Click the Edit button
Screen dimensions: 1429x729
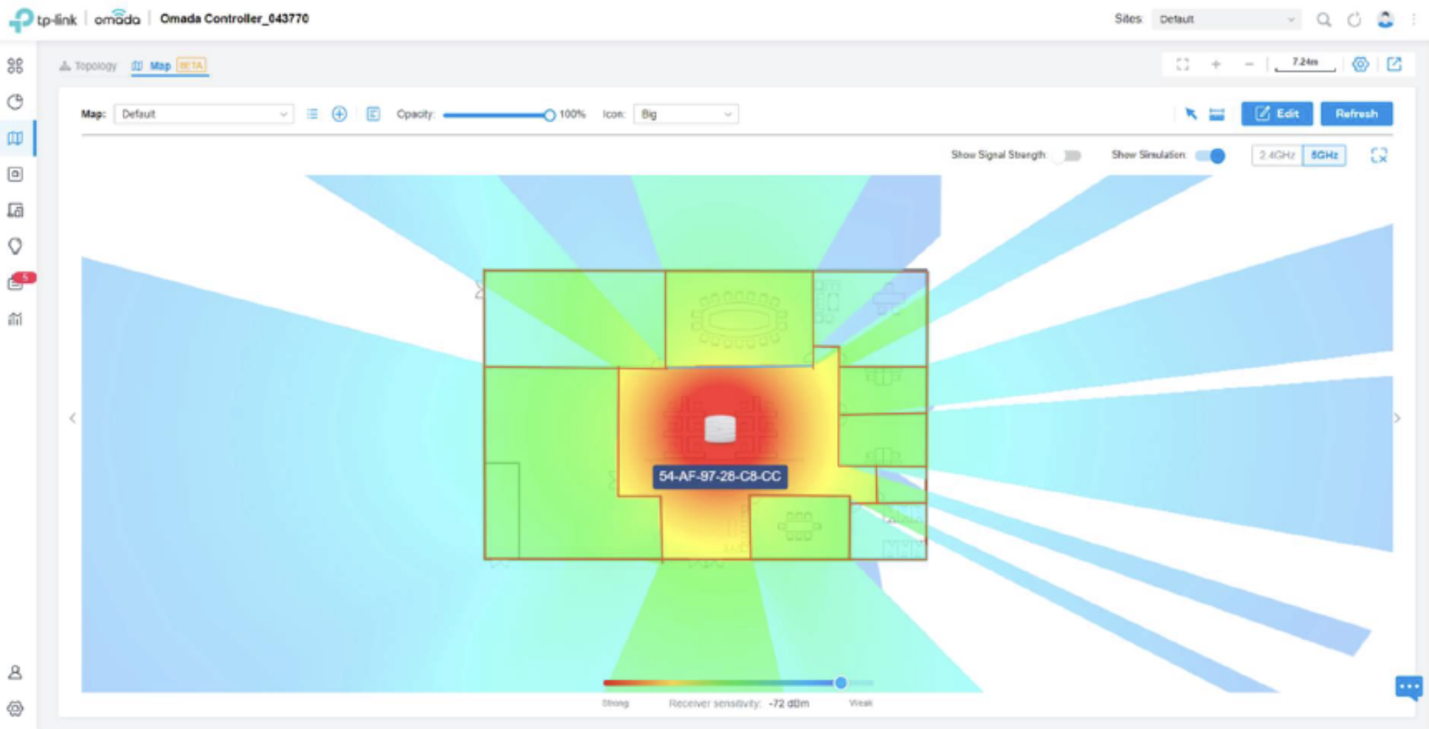(x=1276, y=114)
